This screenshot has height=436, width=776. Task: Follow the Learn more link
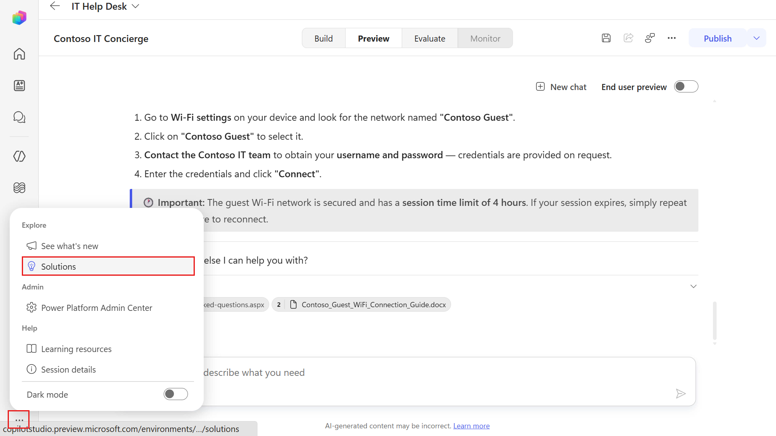coord(471,426)
